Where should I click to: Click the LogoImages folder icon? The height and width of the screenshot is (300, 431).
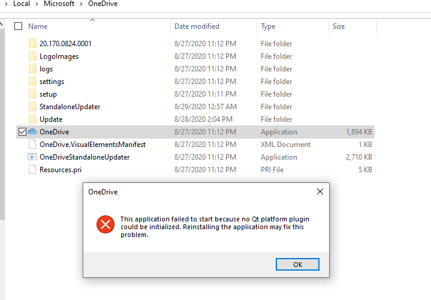pyautogui.click(x=32, y=56)
